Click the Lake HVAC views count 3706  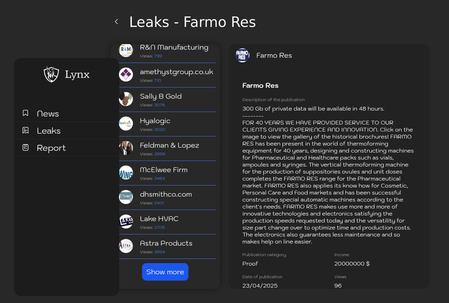click(x=160, y=227)
